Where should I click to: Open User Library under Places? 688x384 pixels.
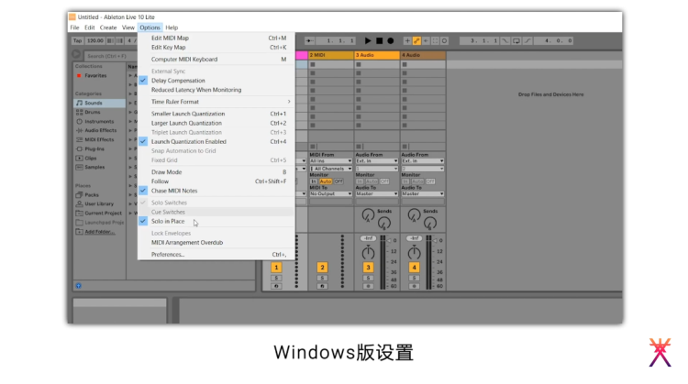(99, 203)
